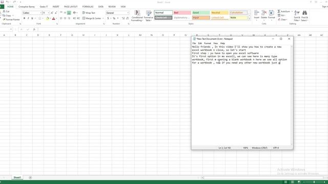Viewport: 328px width, 184px height.
Task: Expand the Name Box dropdown arrow
Action: point(11,30)
